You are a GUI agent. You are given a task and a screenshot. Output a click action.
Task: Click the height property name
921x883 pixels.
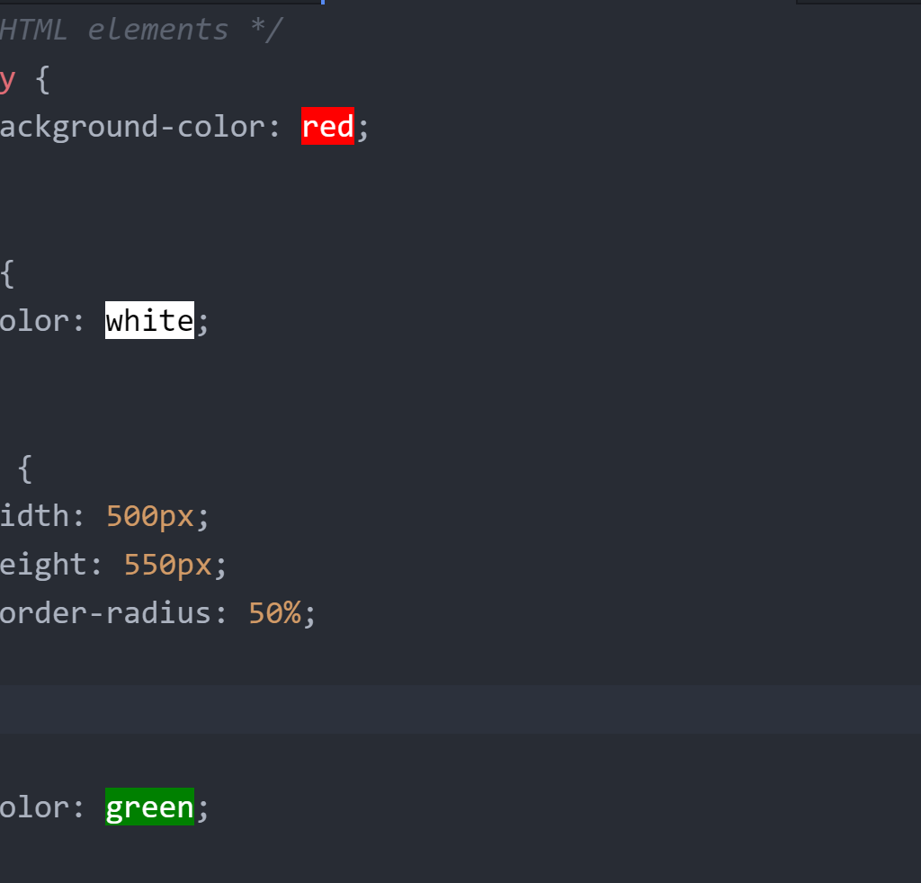tap(43, 565)
